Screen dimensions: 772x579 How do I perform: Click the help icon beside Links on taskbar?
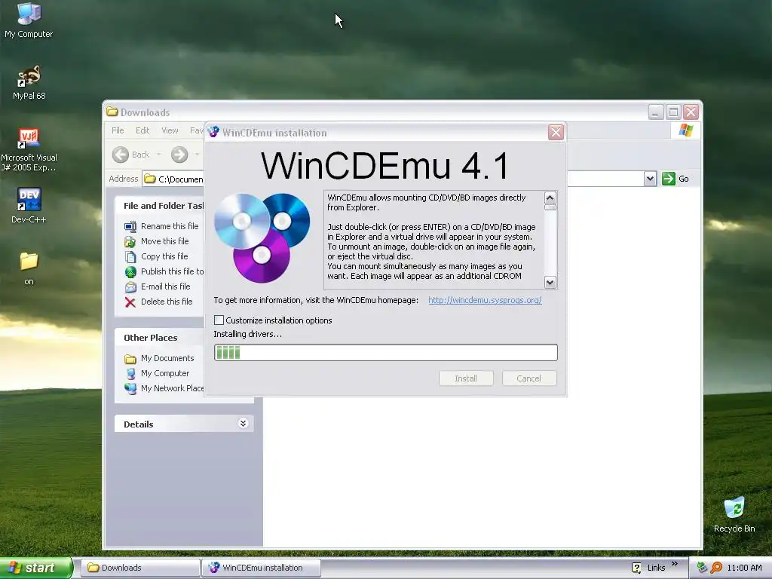click(636, 568)
